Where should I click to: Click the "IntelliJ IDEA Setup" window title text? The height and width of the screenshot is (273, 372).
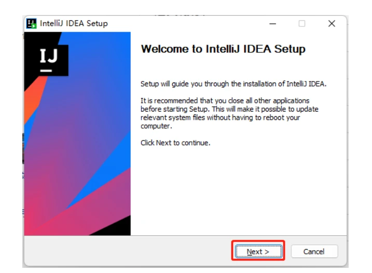74,24
